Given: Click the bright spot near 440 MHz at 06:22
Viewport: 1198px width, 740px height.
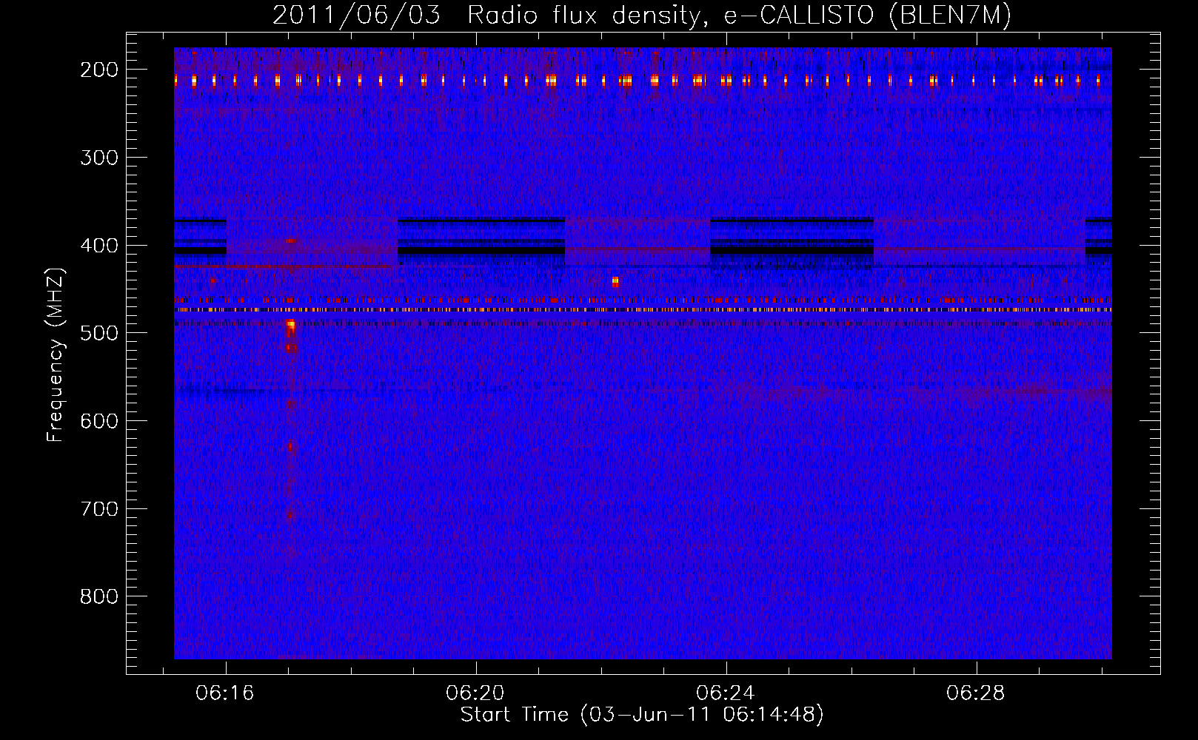Looking at the screenshot, I should coord(615,281).
